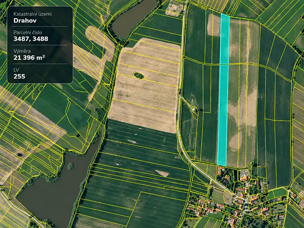Viewport: 304px width, 228px height.
Task: Click the cadastral territory name Drahov
Action: click(x=25, y=21)
